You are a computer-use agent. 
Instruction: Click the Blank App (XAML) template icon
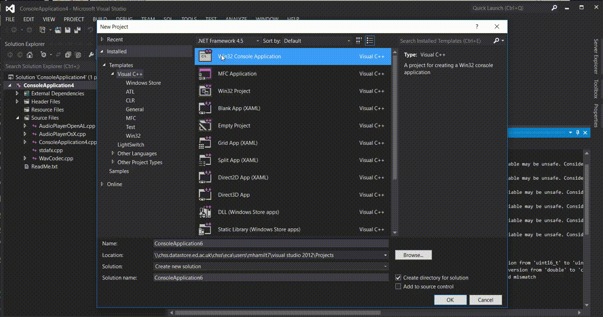pyautogui.click(x=205, y=108)
